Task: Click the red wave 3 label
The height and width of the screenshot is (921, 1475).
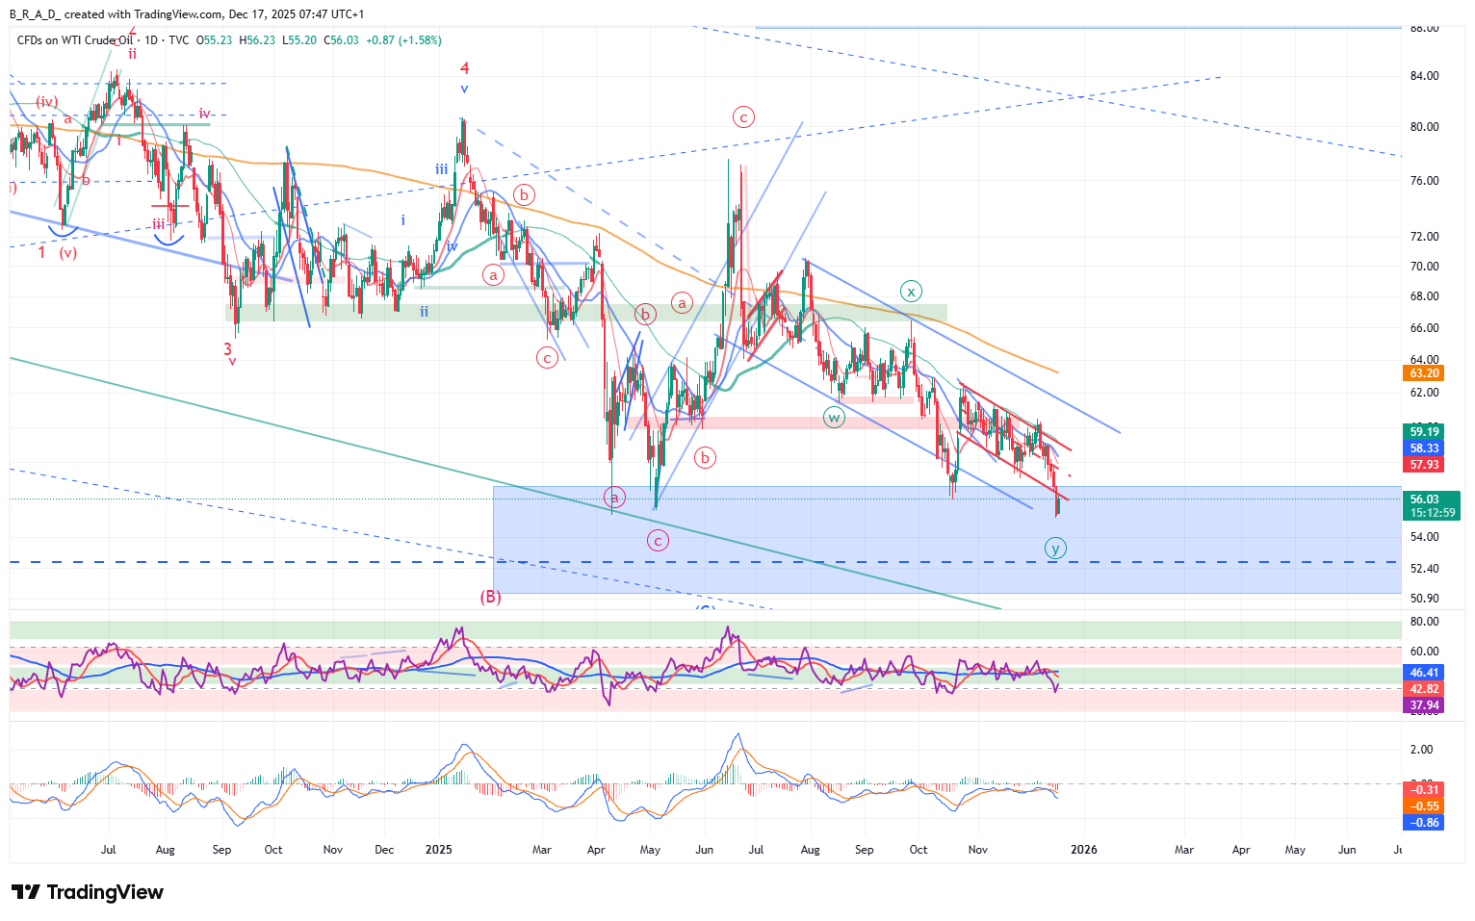Action: tap(228, 349)
